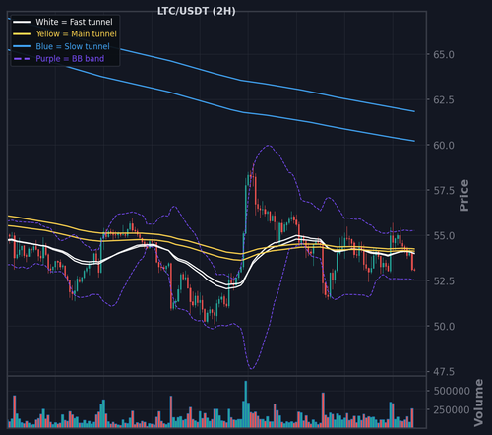The image size is (492, 435).
Task: Click the 65.0 price axis label
Action: point(444,55)
